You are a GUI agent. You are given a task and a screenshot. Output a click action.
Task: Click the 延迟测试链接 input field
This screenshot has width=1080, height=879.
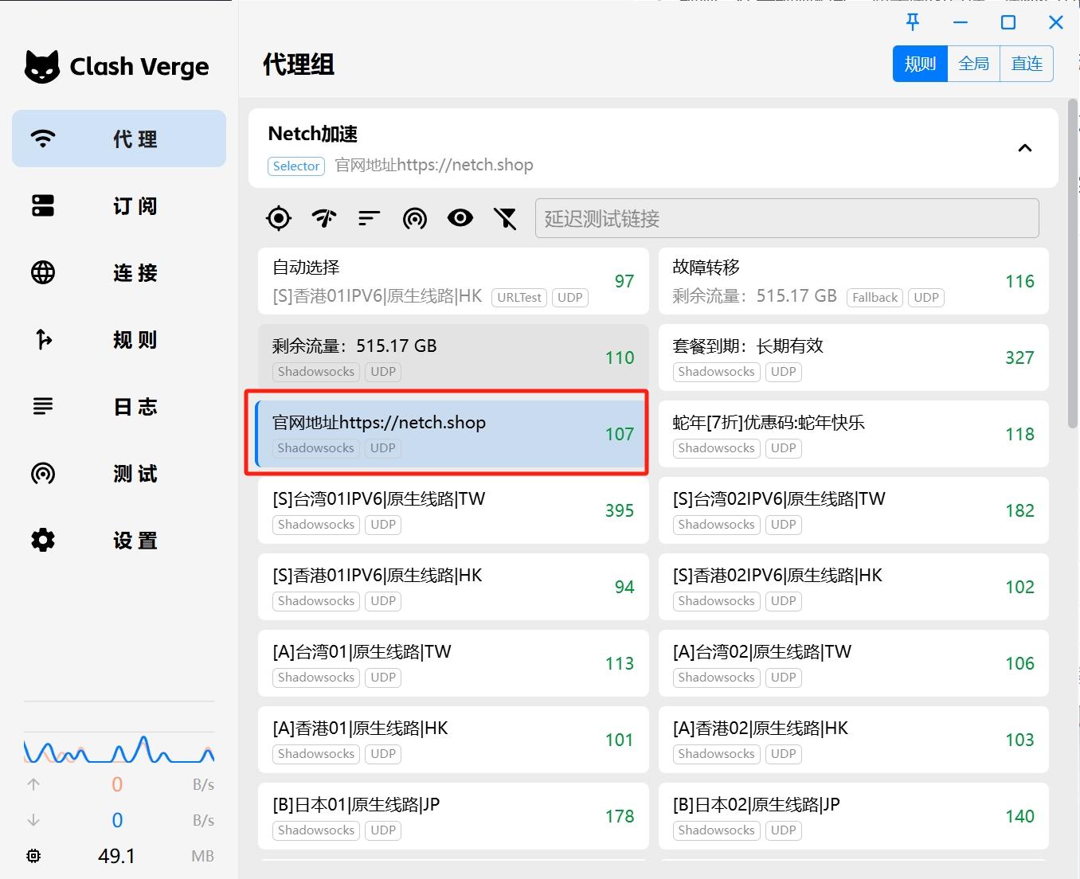coord(787,218)
